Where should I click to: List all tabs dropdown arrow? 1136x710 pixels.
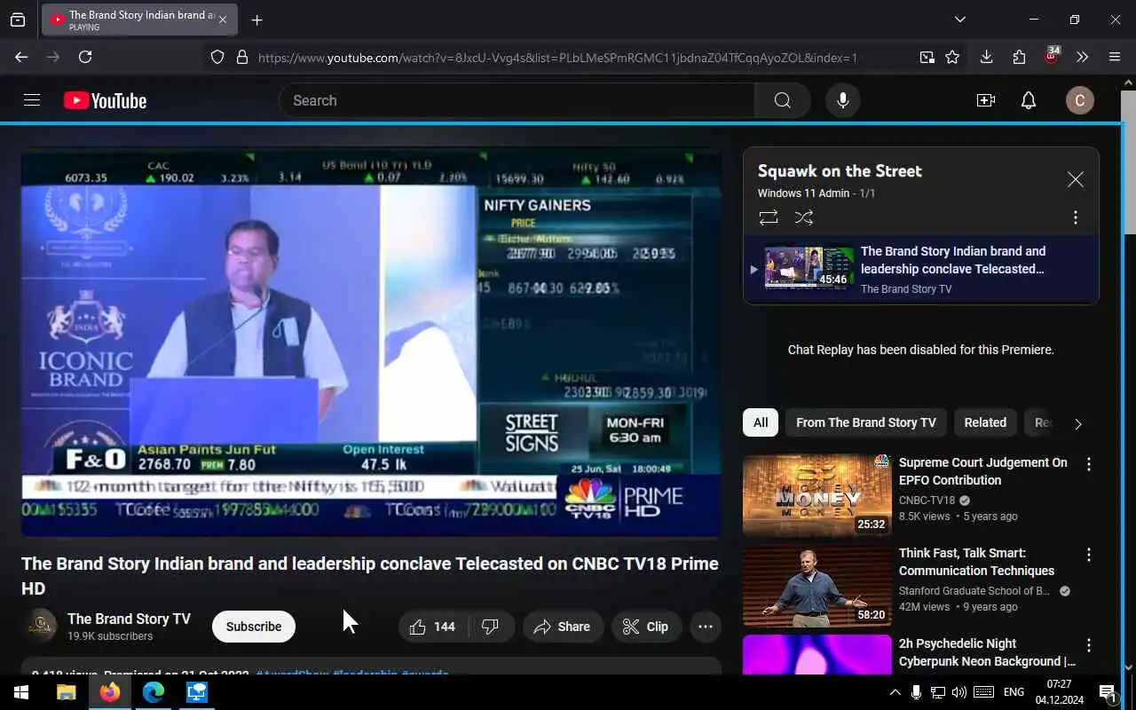click(960, 20)
